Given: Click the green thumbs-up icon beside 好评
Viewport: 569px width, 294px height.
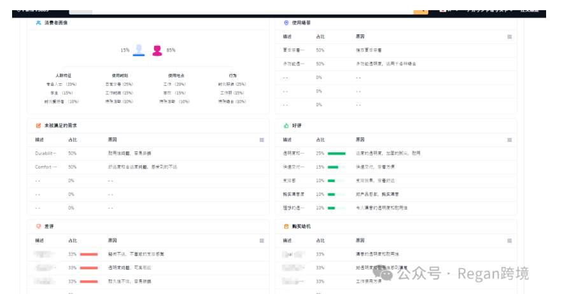Looking at the screenshot, I should (x=286, y=125).
